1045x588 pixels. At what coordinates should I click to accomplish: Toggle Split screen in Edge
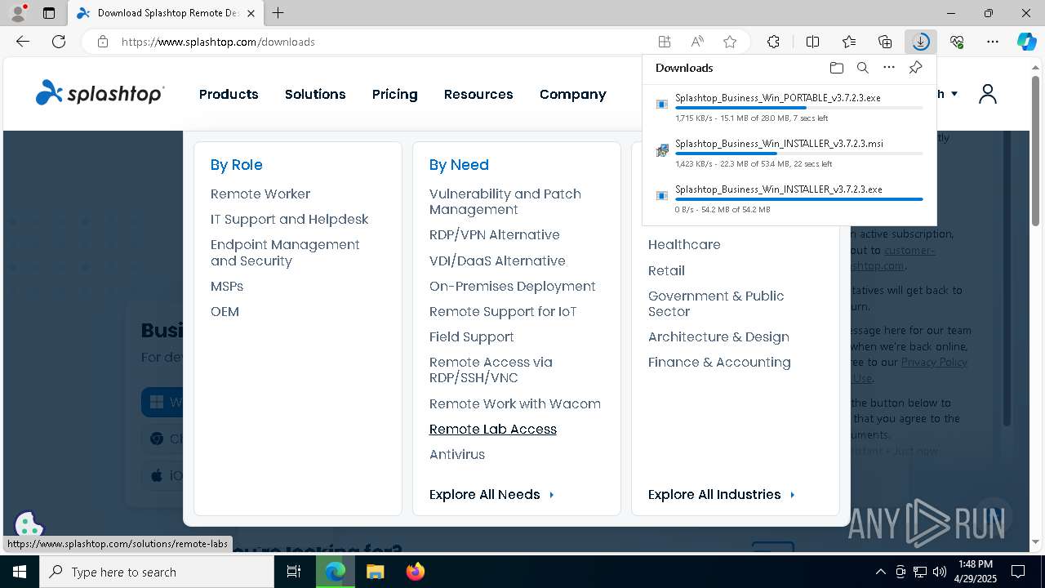(x=812, y=42)
